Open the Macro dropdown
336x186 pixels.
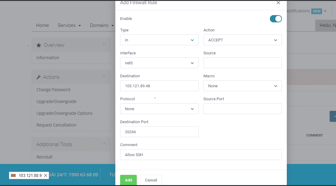(x=242, y=86)
